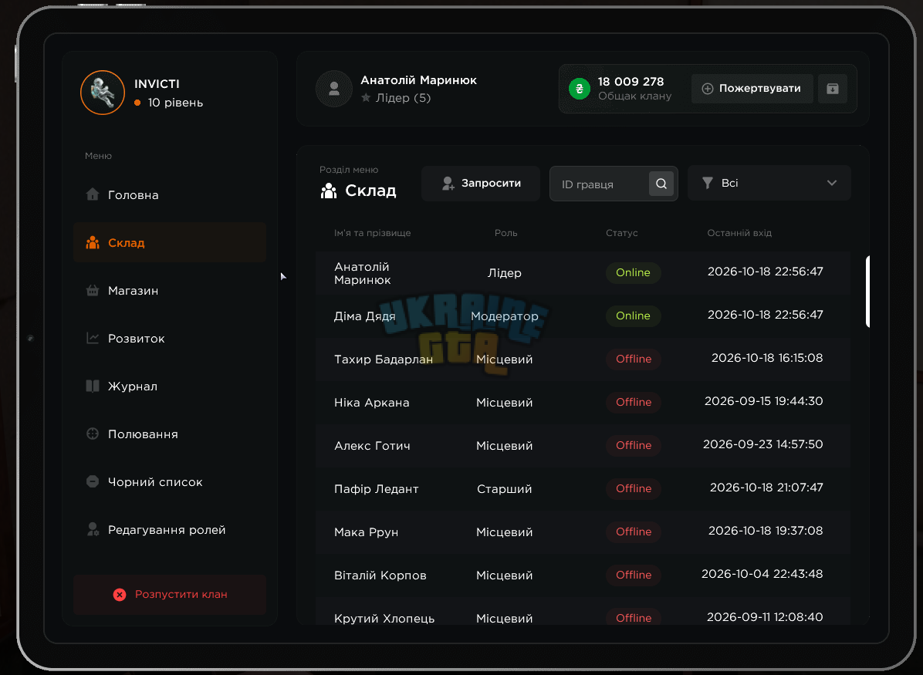Click the Анатолій Маринюк profile avatar icon
The image size is (923, 675).
tap(333, 89)
